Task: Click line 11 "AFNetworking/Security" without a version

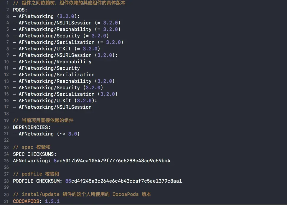Action: click(46, 68)
